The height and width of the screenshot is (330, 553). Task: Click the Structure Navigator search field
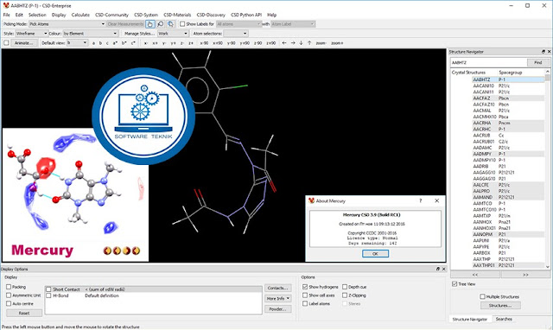(x=488, y=62)
